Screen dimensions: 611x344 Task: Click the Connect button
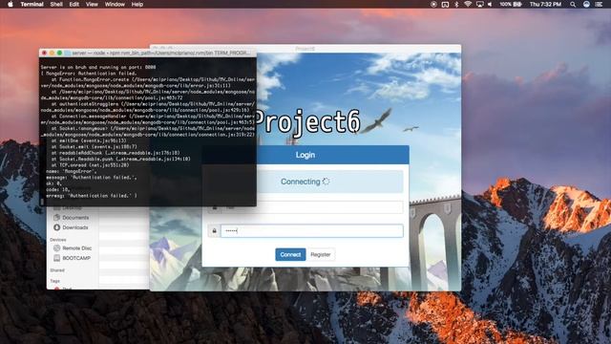point(290,254)
